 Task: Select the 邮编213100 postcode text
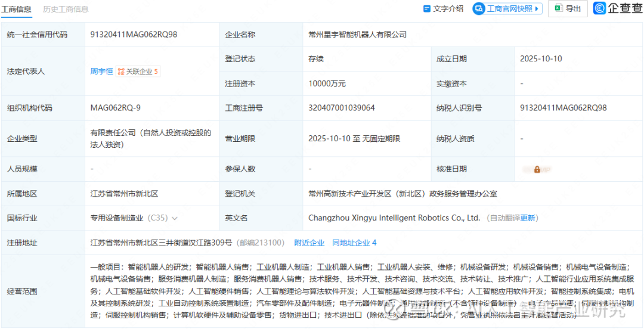[x=260, y=243]
